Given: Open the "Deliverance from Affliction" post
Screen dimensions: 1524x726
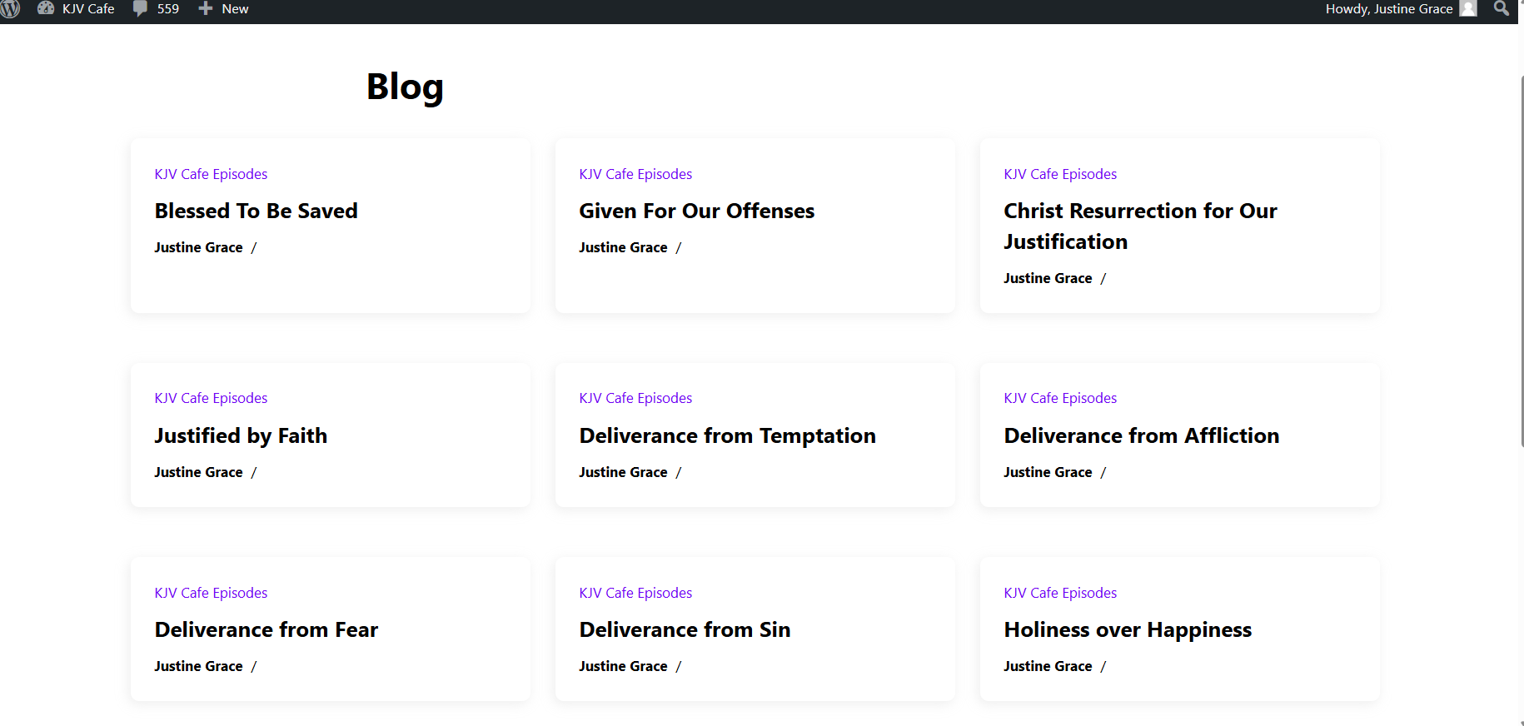Looking at the screenshot, I should tap(1141, 435).
